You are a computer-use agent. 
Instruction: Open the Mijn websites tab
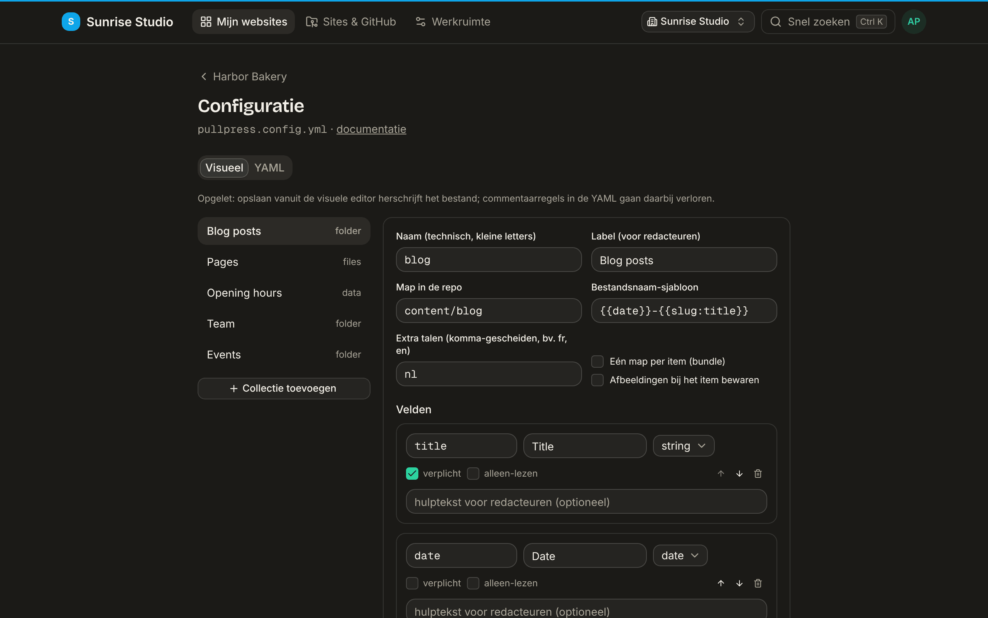(243, 22)
